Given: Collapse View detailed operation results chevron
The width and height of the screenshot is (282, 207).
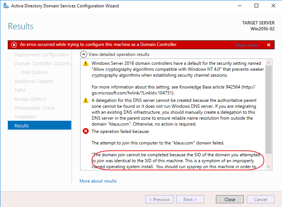Looking at the screenshot, I should click(x=84, y=54).
